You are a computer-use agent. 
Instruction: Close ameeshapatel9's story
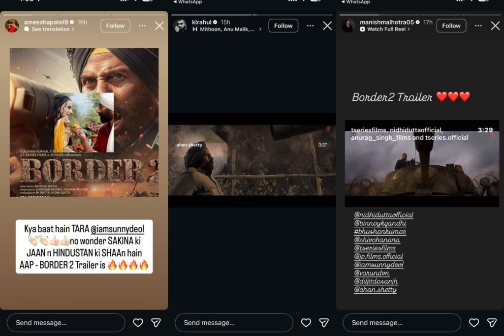click(x=159, y=26)
